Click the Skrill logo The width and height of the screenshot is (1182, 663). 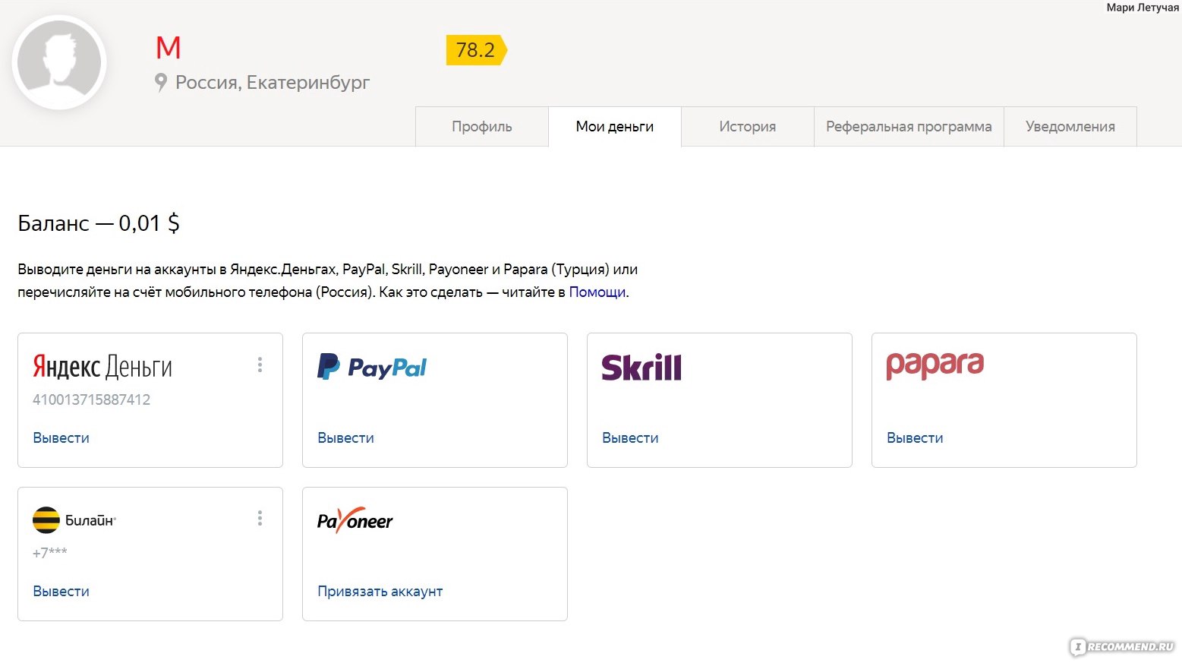tap(641, 367)
